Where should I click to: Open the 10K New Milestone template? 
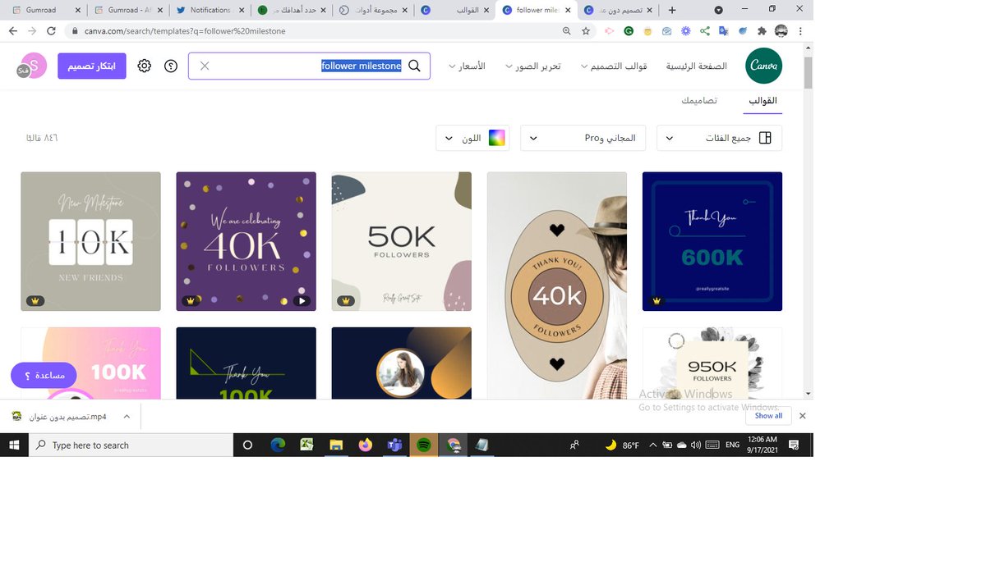pyautogui.click(x=90, y=241)
